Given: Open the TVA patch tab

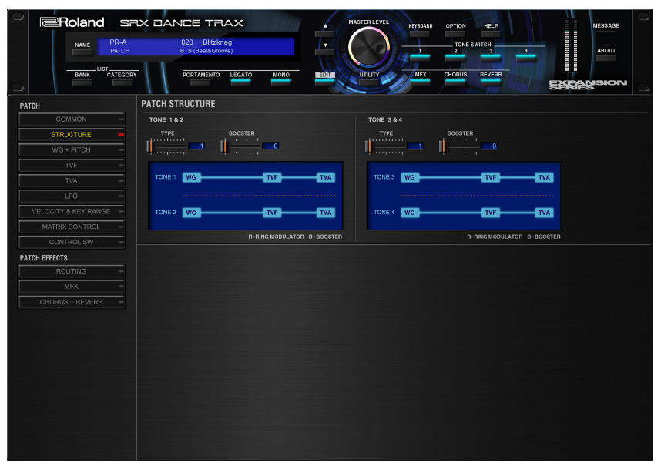Looking at the screenshot, I should click(x=71, y=181).
